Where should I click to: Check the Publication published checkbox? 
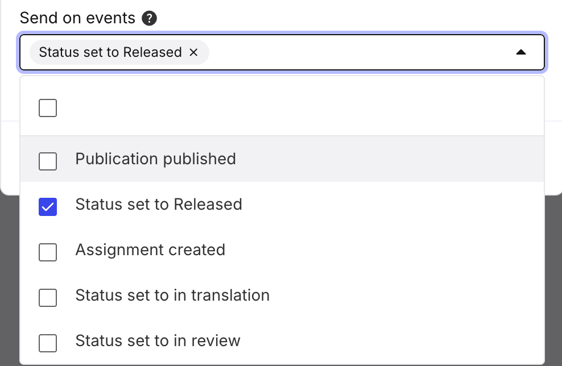[x=48, y=161]
